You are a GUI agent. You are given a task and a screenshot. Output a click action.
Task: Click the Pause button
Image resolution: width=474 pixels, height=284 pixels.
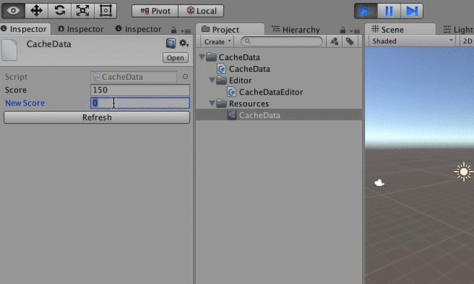pos(389,11)
